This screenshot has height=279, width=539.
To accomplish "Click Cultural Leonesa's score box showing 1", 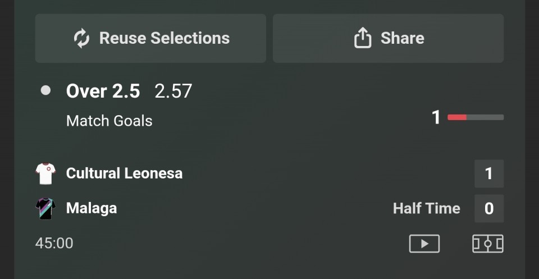I will coord(488,173).
